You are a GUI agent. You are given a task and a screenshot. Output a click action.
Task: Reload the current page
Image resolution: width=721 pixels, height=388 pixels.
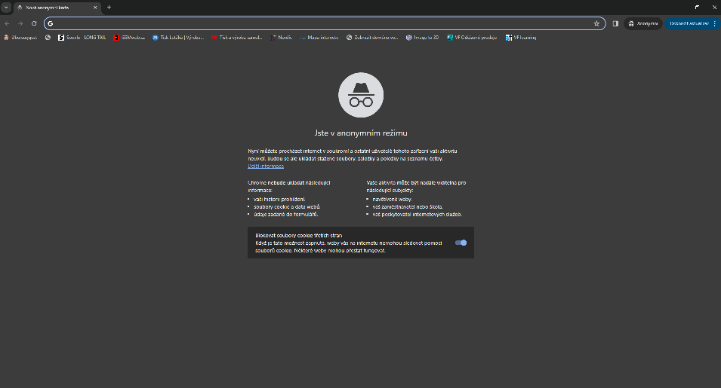(x=34, y=23)
